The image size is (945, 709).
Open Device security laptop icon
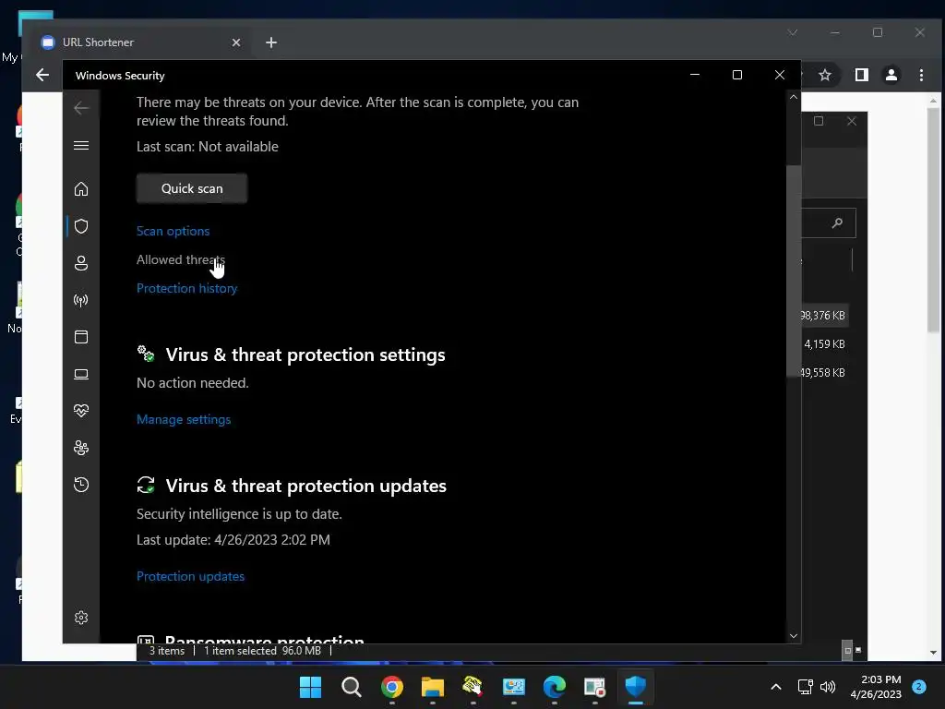coord(81,375)
